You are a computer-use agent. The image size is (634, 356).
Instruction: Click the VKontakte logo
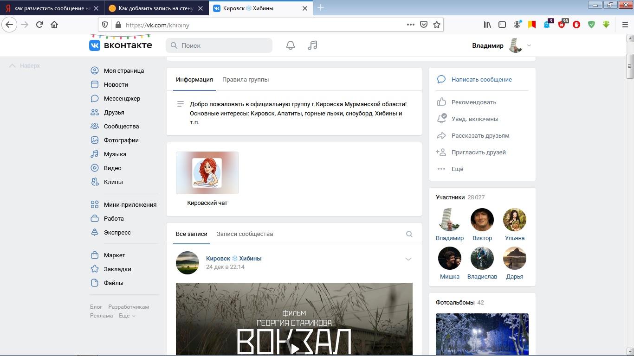click(121, 45)
